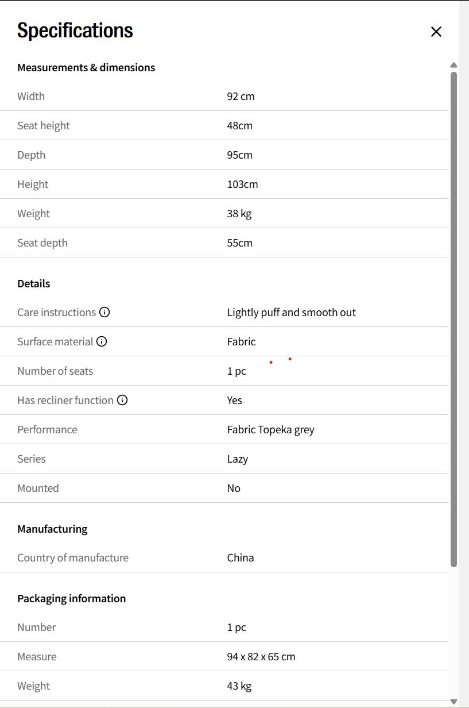Viewport: 469px width, 708px height.
Task: Click the Details section heading
Action: click(x=34, y=283)
